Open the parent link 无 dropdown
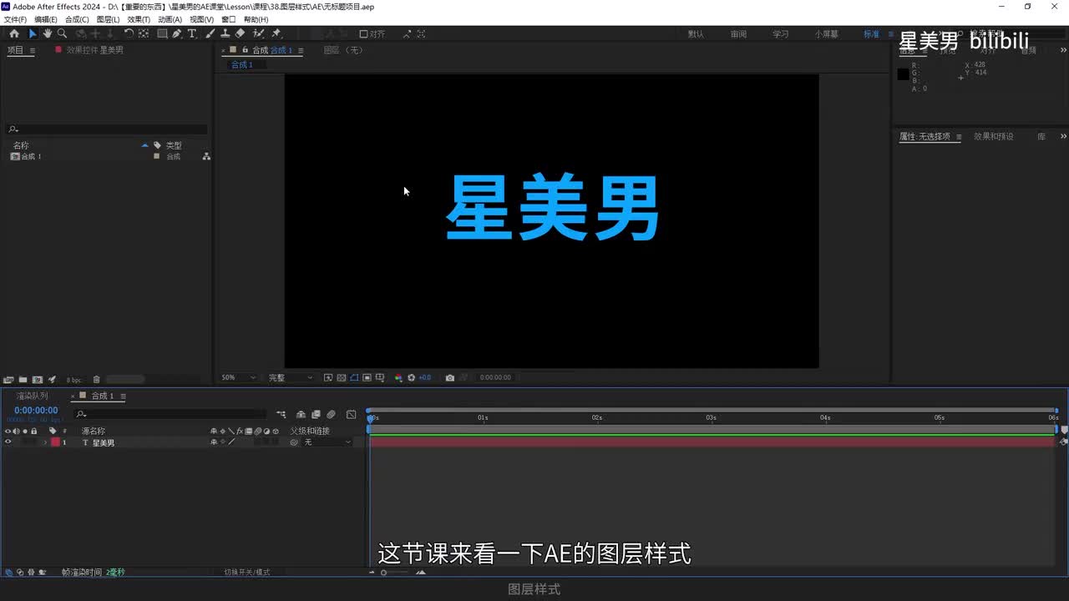Viewport: 1069px width, 601px height. (x=327, y=442)
